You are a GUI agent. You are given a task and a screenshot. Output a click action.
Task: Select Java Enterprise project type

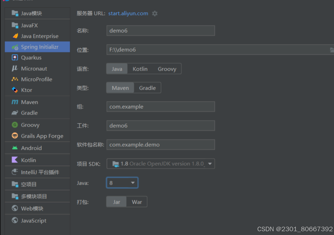pos(37,36)
